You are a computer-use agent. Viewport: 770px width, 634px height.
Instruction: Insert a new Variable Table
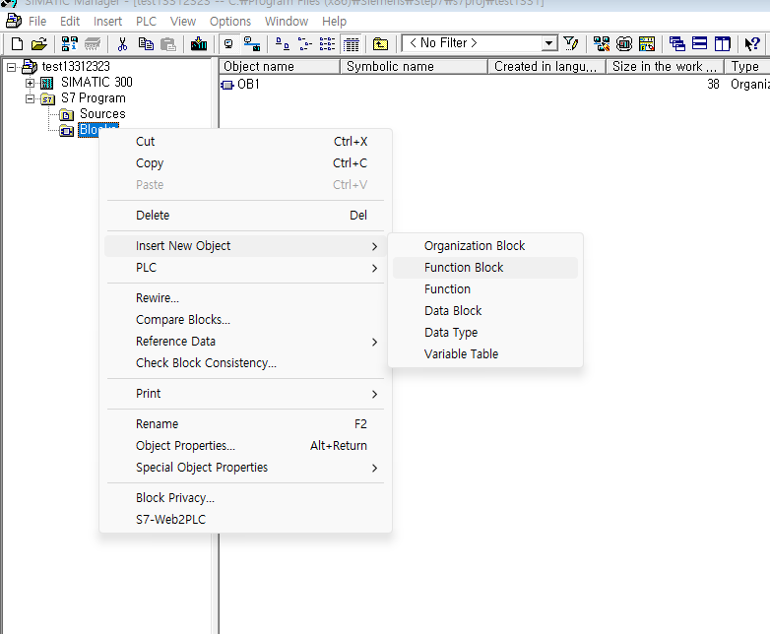pos(485,354)
